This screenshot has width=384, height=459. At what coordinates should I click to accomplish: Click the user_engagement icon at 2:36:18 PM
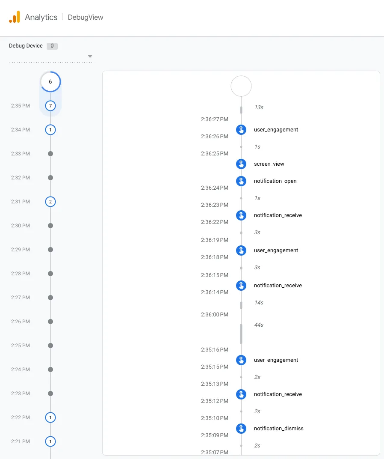[x=241, y=250]
